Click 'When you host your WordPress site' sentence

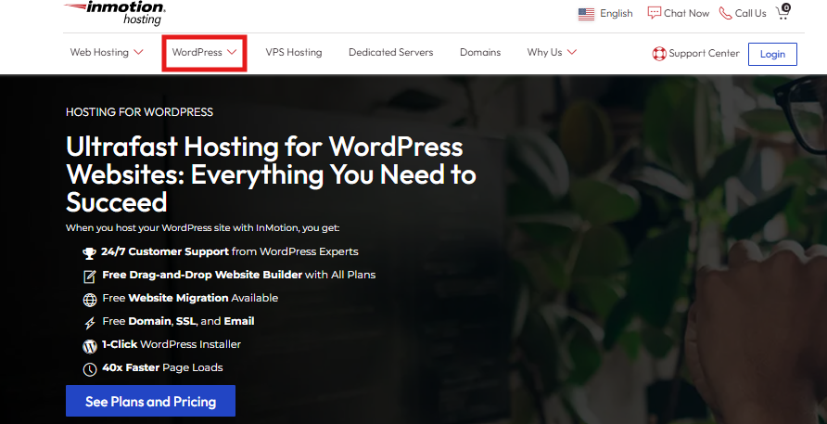[202, 228]
